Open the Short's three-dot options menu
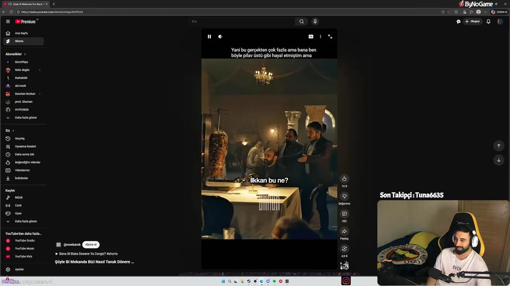 click(x=320, y=37)
